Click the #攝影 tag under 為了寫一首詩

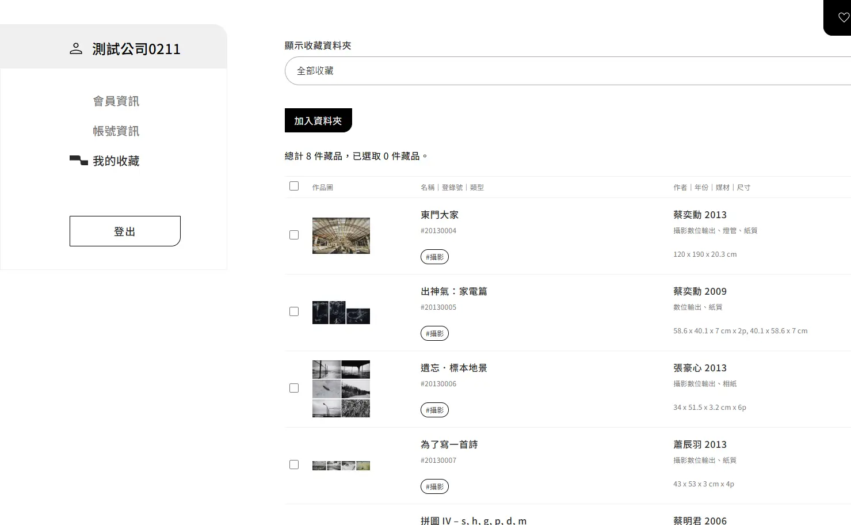pos(434,486)
